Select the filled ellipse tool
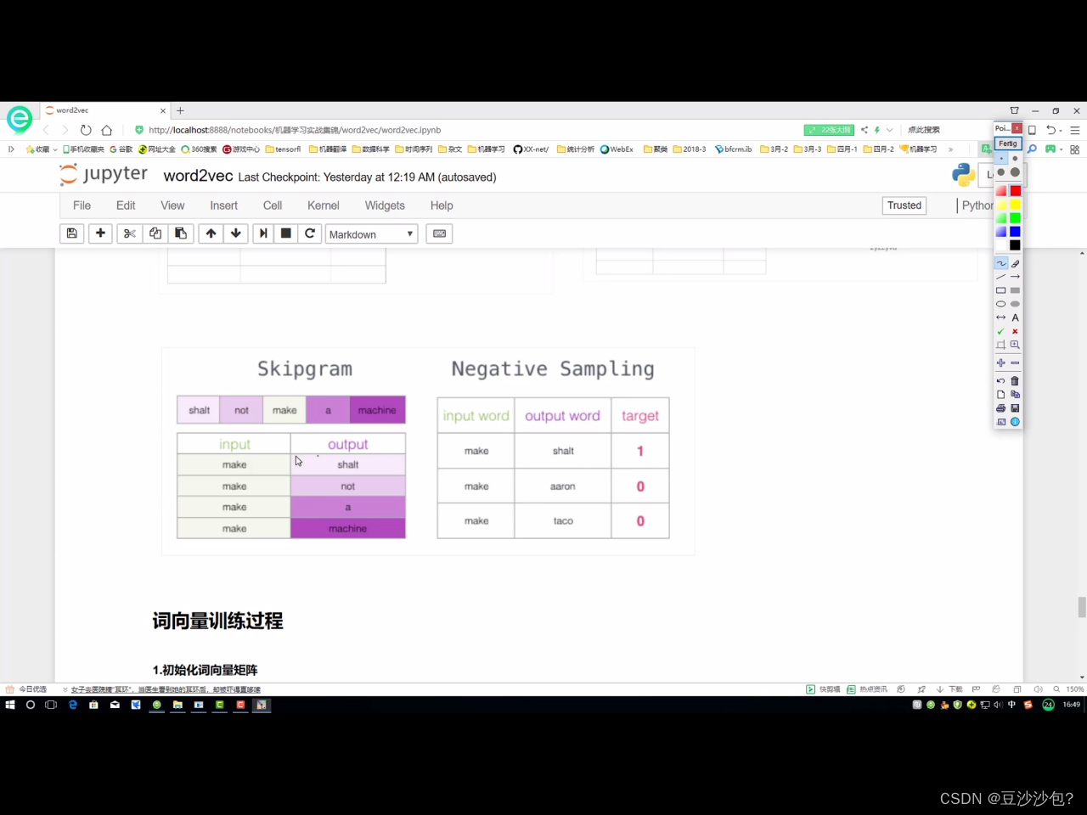Viewport: 1087px width, 815px height. [x=1015, y=304]
